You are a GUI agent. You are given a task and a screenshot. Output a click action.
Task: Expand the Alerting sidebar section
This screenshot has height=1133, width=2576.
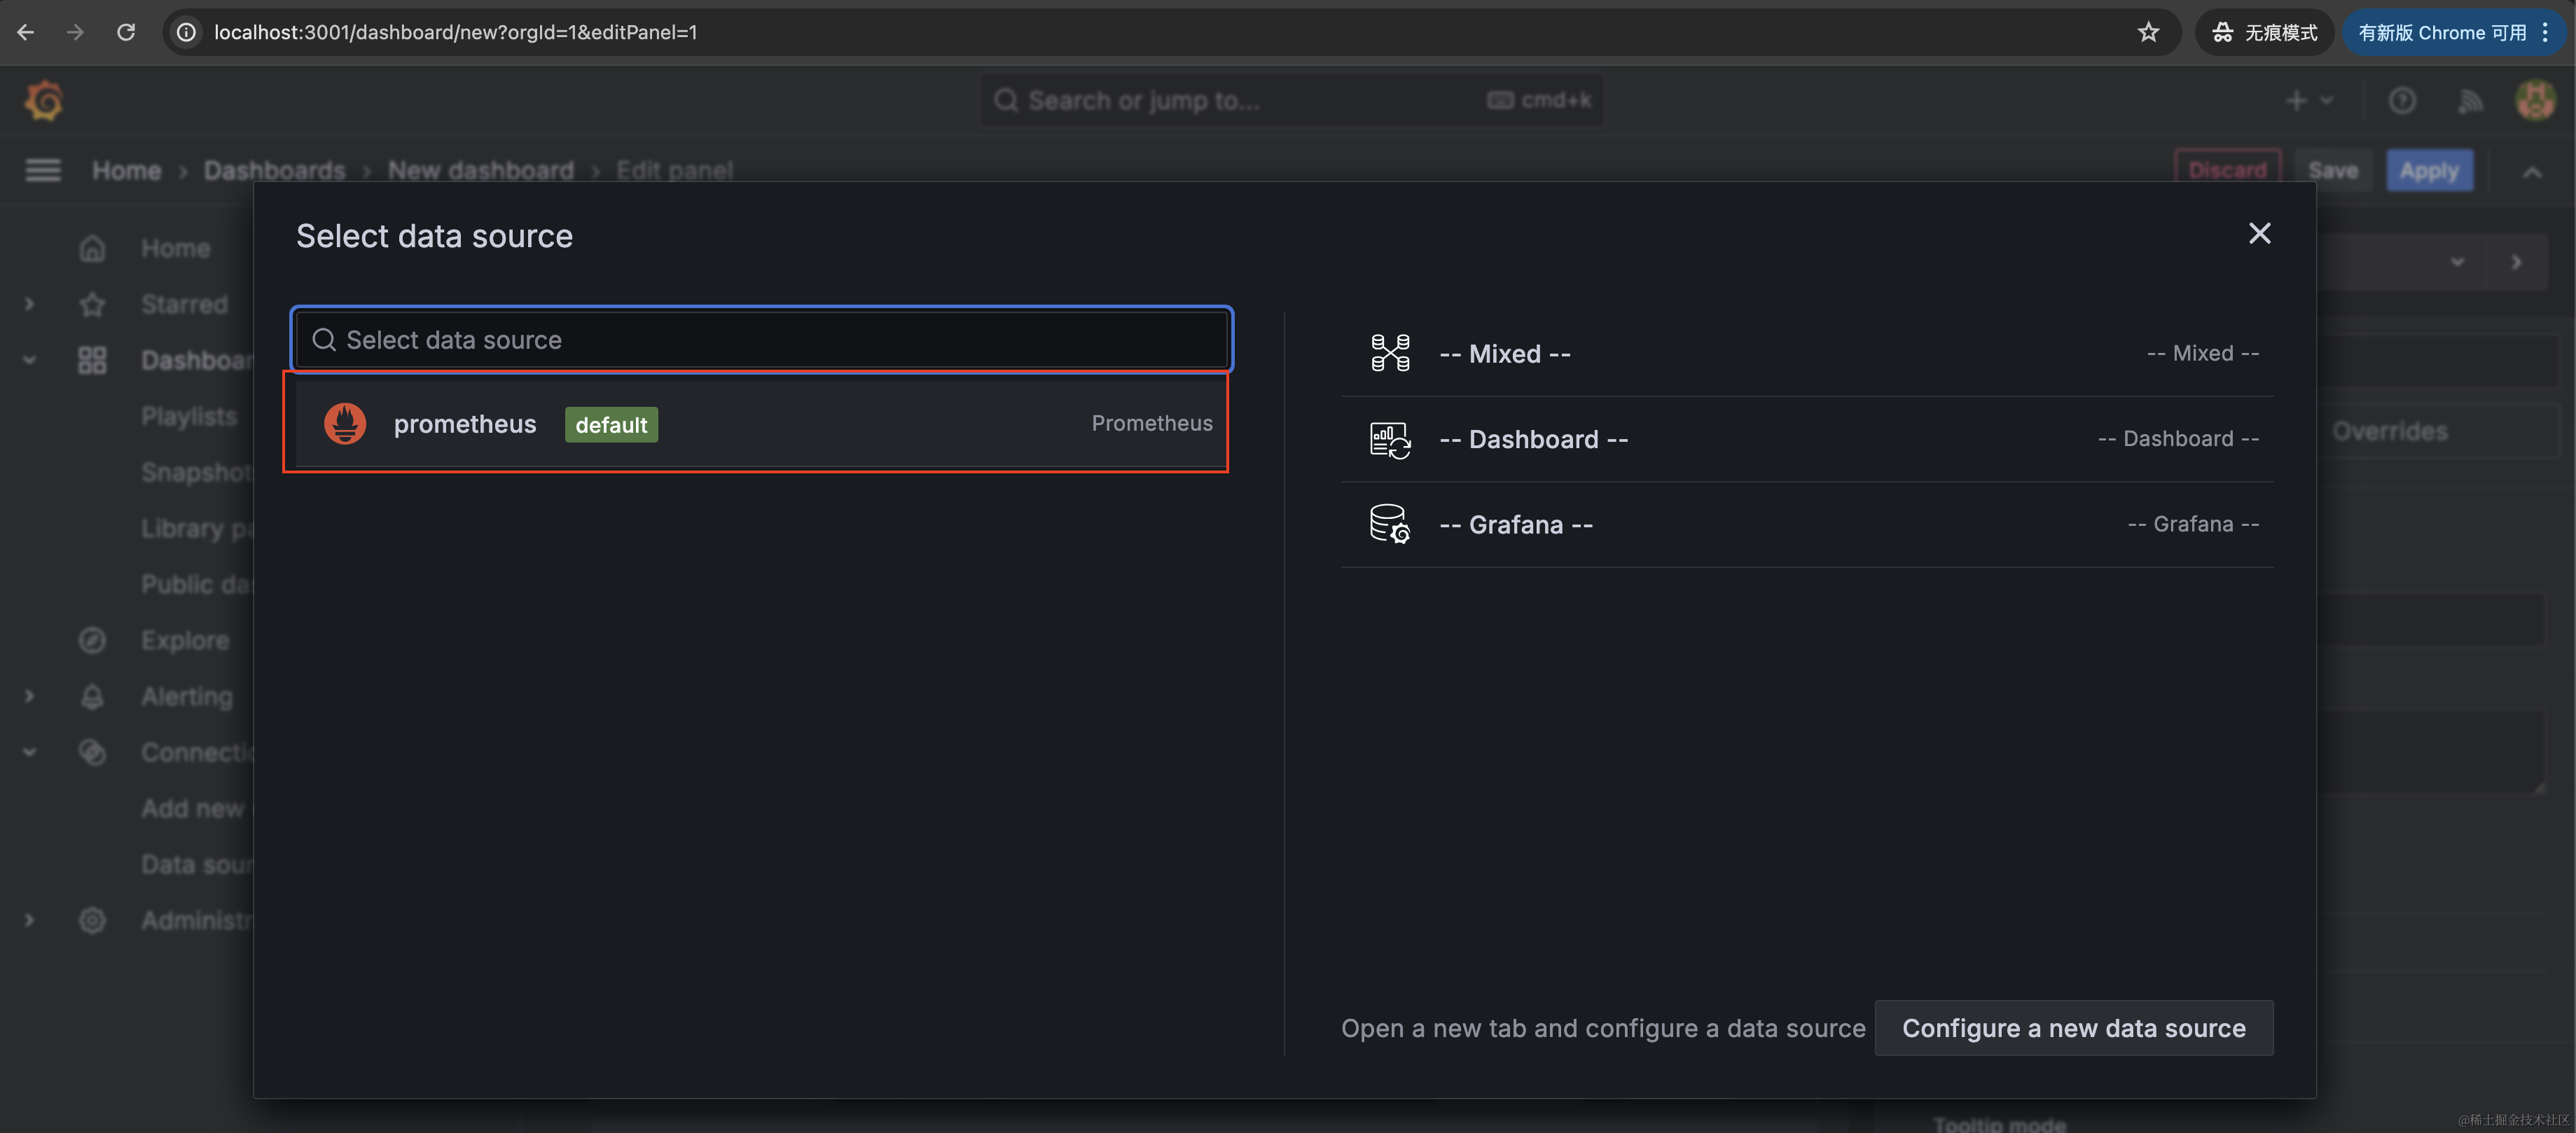(29, 696)
